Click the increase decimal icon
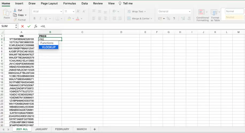This screenshot has width=245, height=133. click(x=183, y=18)
